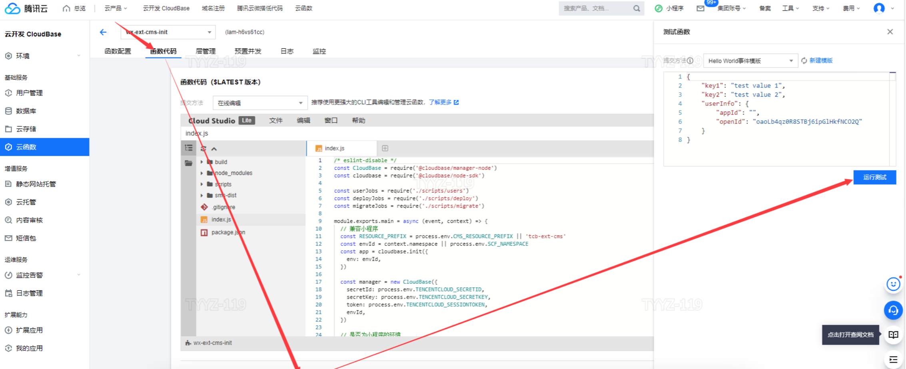Screen dimensions: 906x369
Task: Open the wx-ext-cms-init function selector dropdown
Action: pyautogui.click(x=168, y=32)
